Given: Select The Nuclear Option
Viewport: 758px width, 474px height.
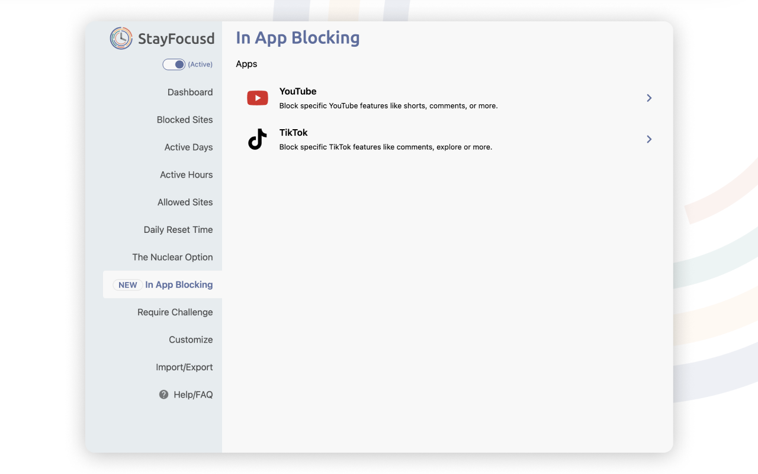Looking at the screenshot, I should click(172, 257).
